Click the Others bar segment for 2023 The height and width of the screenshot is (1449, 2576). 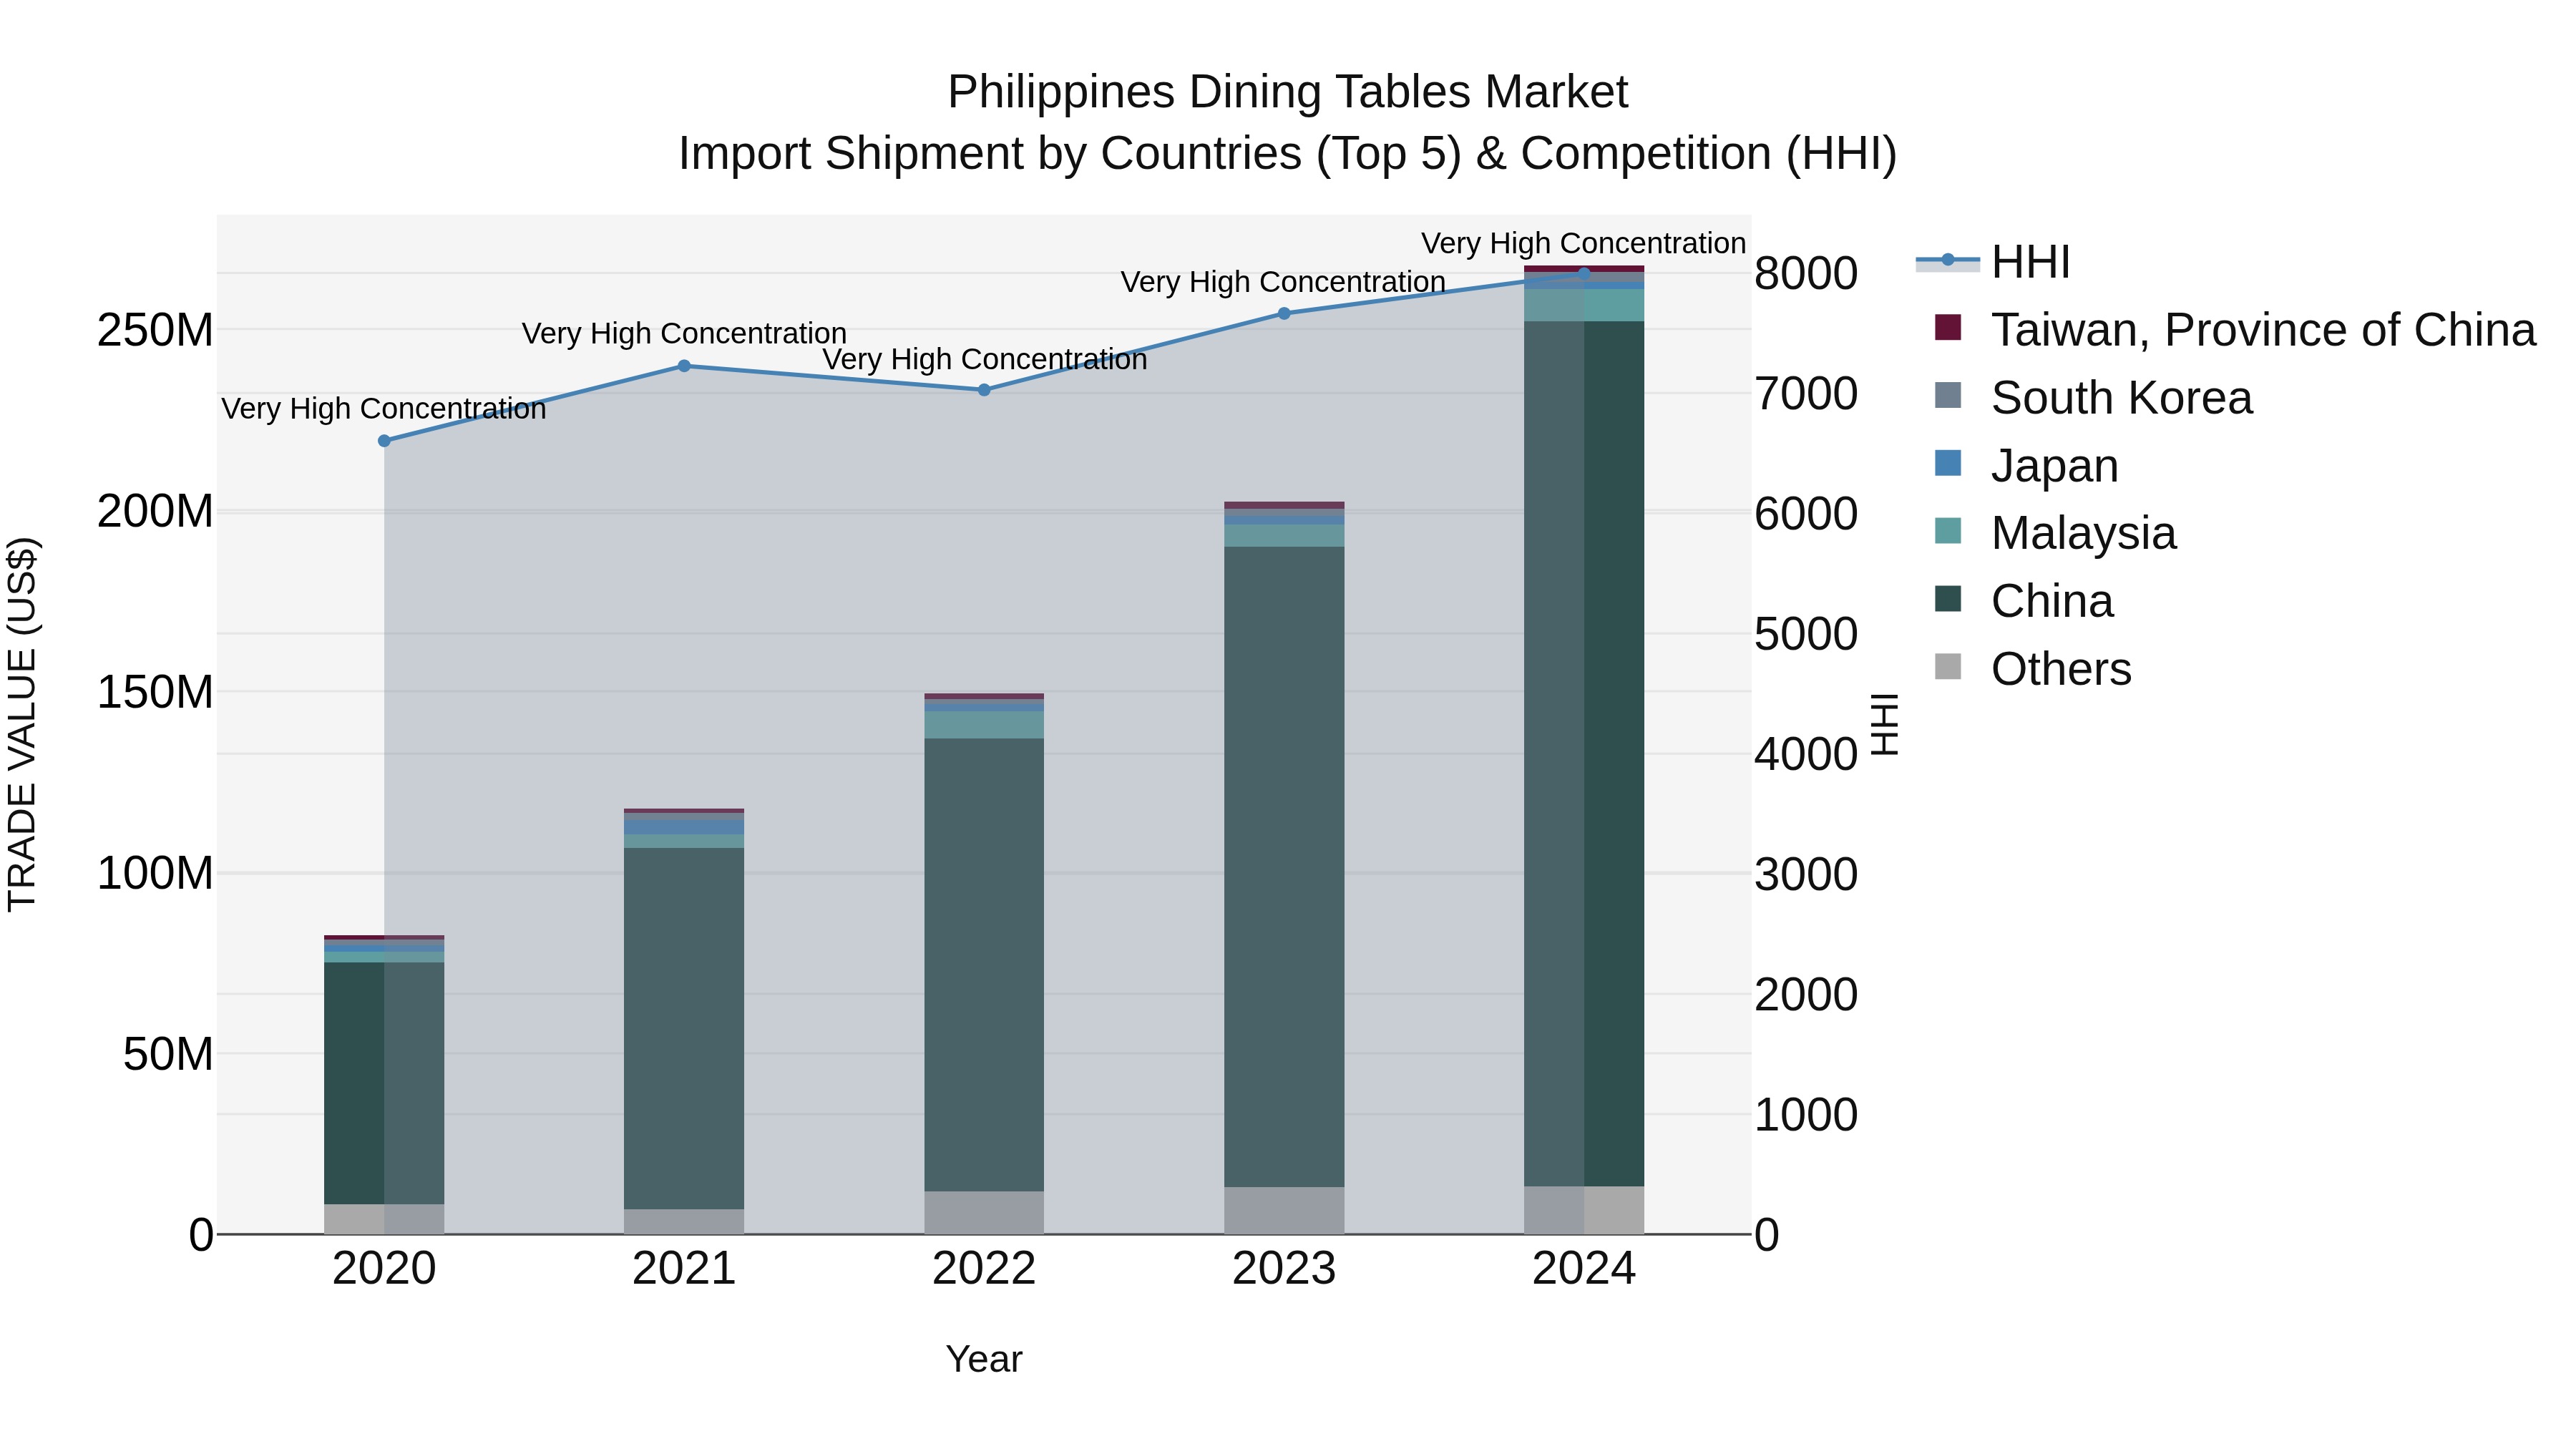(1284, 1210)
